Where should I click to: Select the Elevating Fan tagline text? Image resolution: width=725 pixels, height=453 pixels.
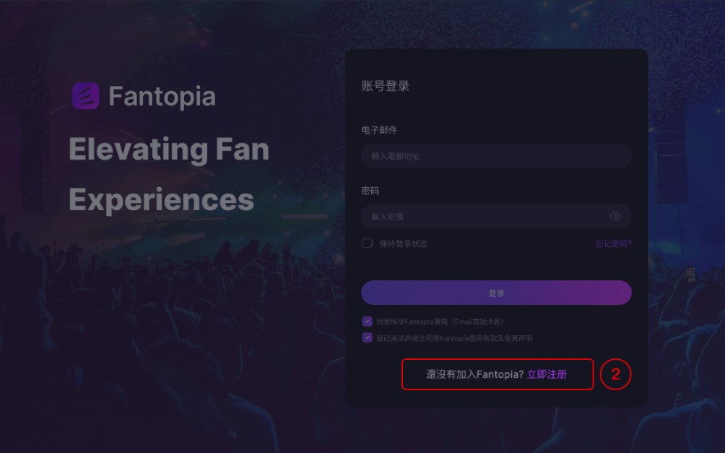pyautogui.click(x=168, y=150)
